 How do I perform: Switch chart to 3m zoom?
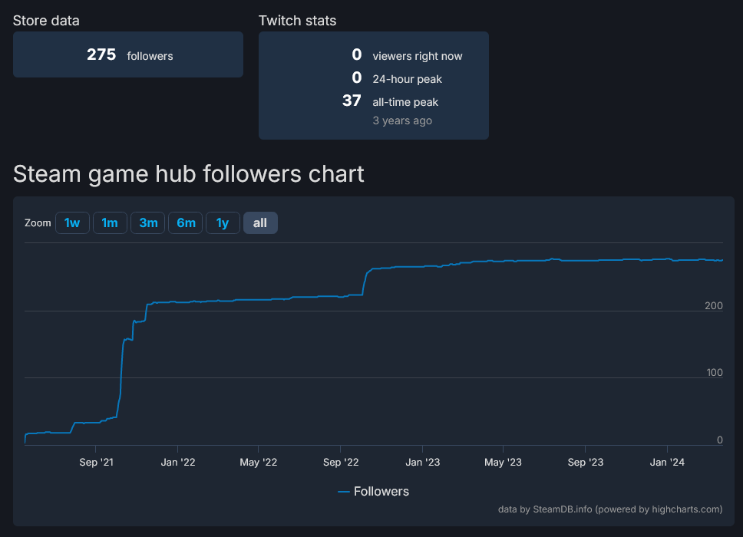[x=147, y=222]
